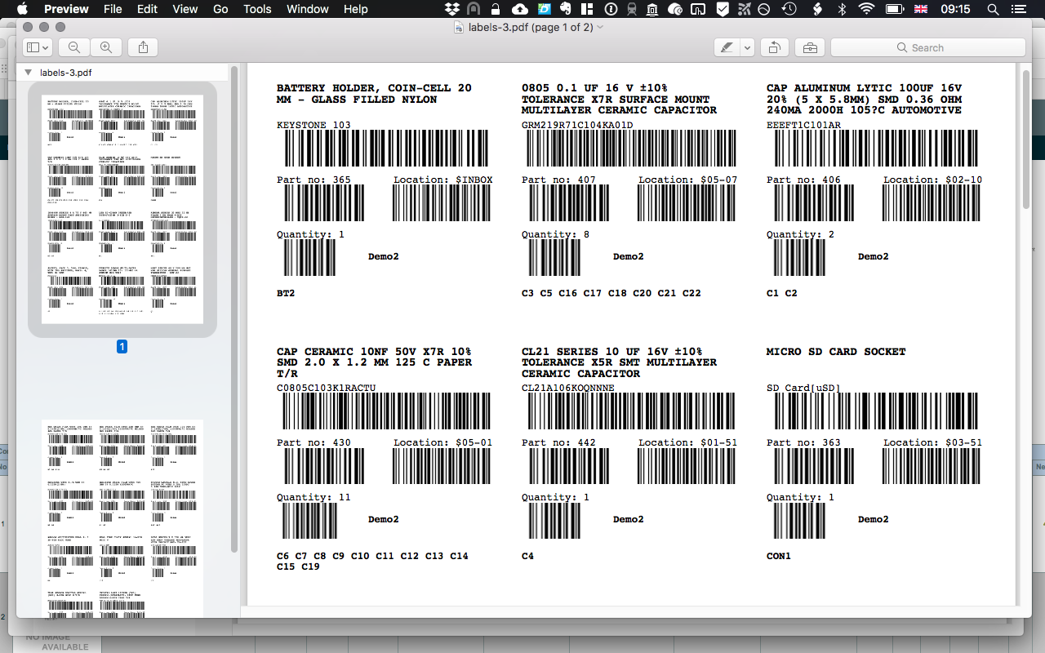Screen dimensions: 1045x653
Task: Zoom out of the document
Action: (74, 47)
